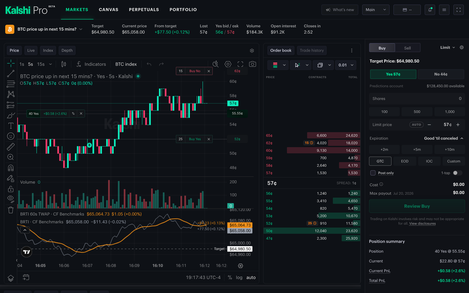Screen dimensions: 469x293
Task: Open the 0.01 price grouping dropdown
Action: pos(346,65)
